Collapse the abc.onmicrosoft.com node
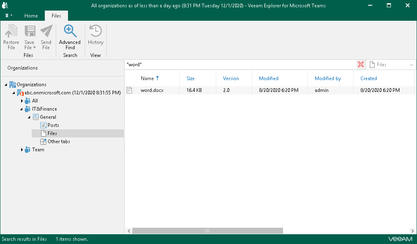 click(x=13, y=93)
